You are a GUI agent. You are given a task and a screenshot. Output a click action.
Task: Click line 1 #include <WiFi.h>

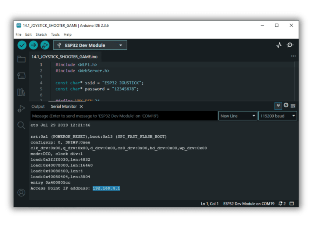pyautogui.click(x=76, y=65)
